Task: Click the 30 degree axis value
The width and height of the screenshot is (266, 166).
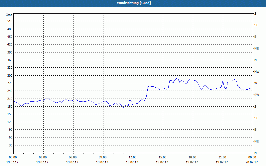Action: click(11, 145)
